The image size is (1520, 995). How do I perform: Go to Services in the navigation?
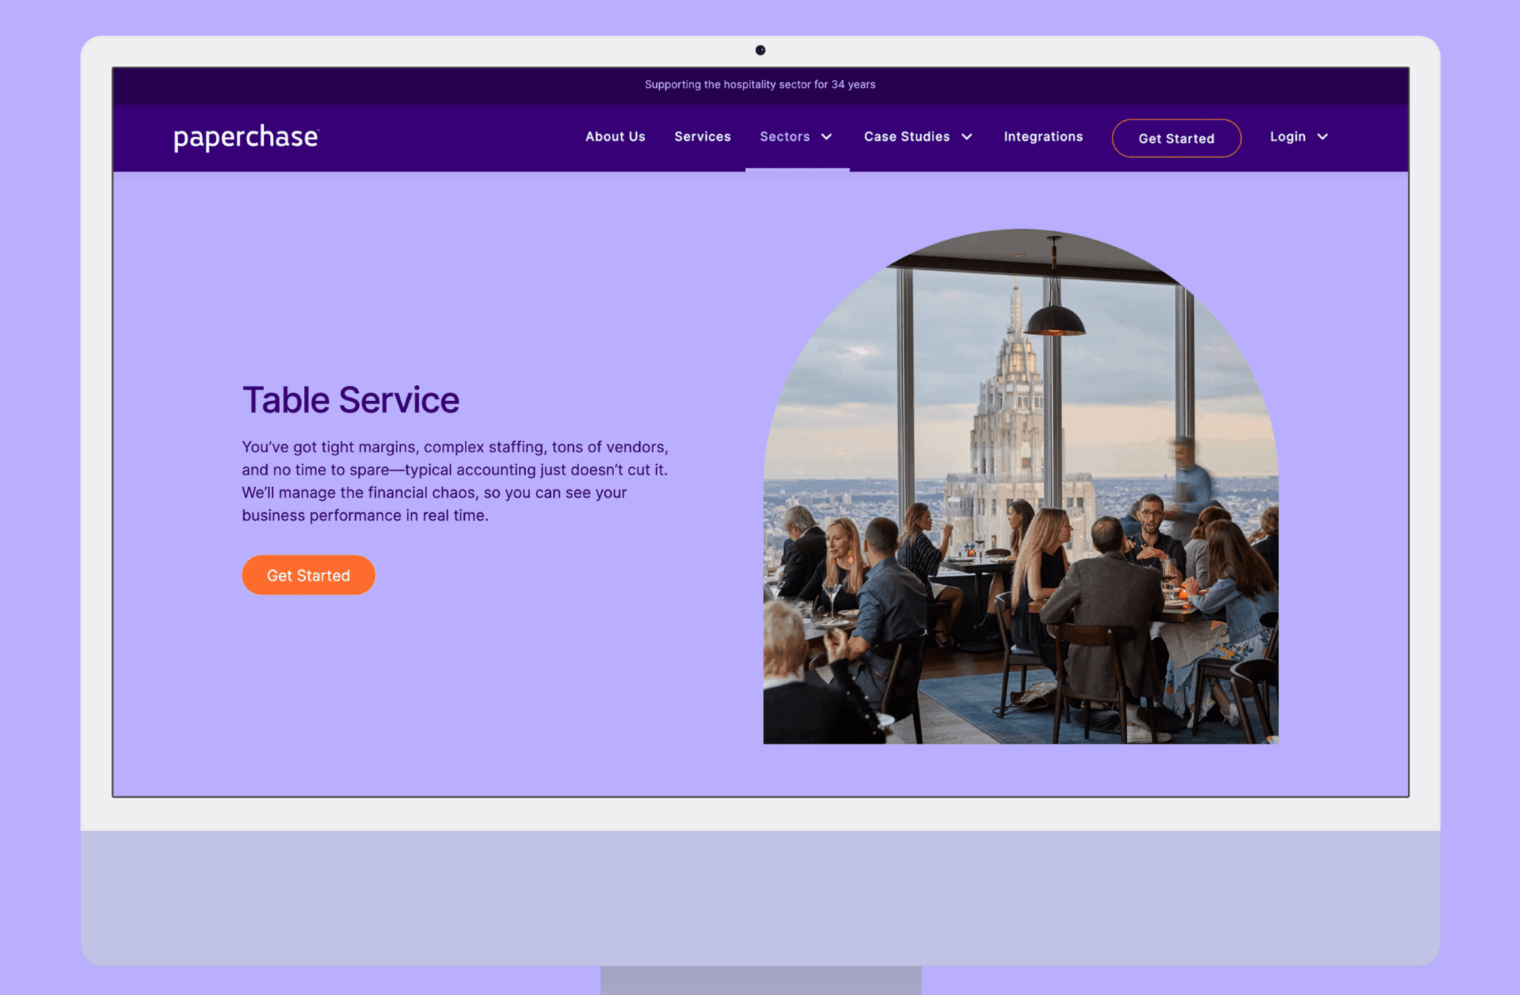[x=702, y=136]
